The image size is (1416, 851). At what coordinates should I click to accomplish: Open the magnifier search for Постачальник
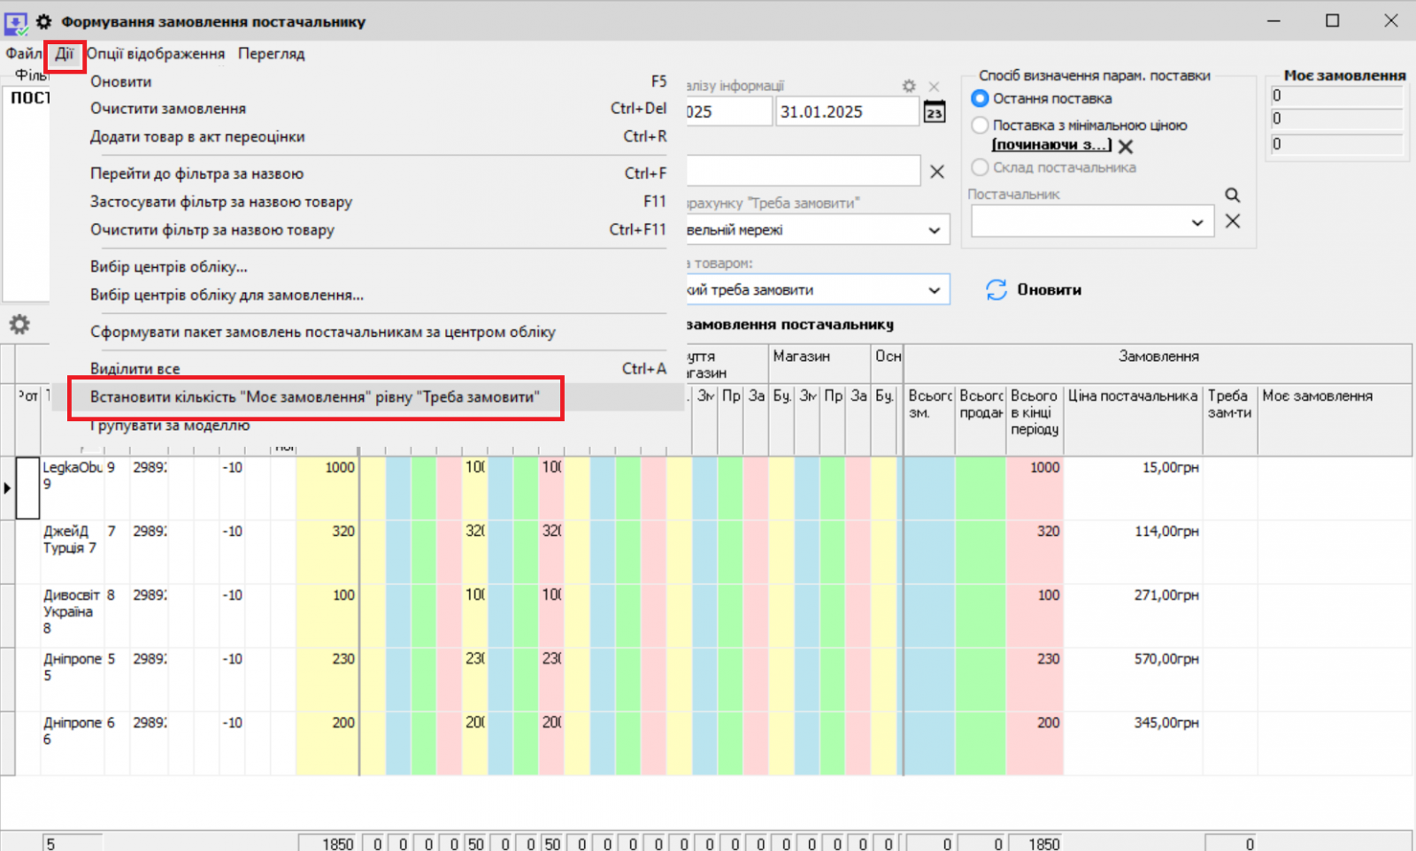(1232, 195)
